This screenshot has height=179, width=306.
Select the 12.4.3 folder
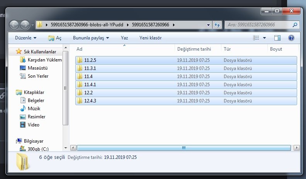point(90,101)
